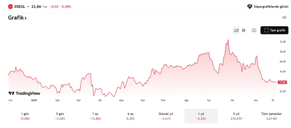The image size is (291, 128).
Task: Click the Süpergrafikler shield icon
Action: pos(250,6)
